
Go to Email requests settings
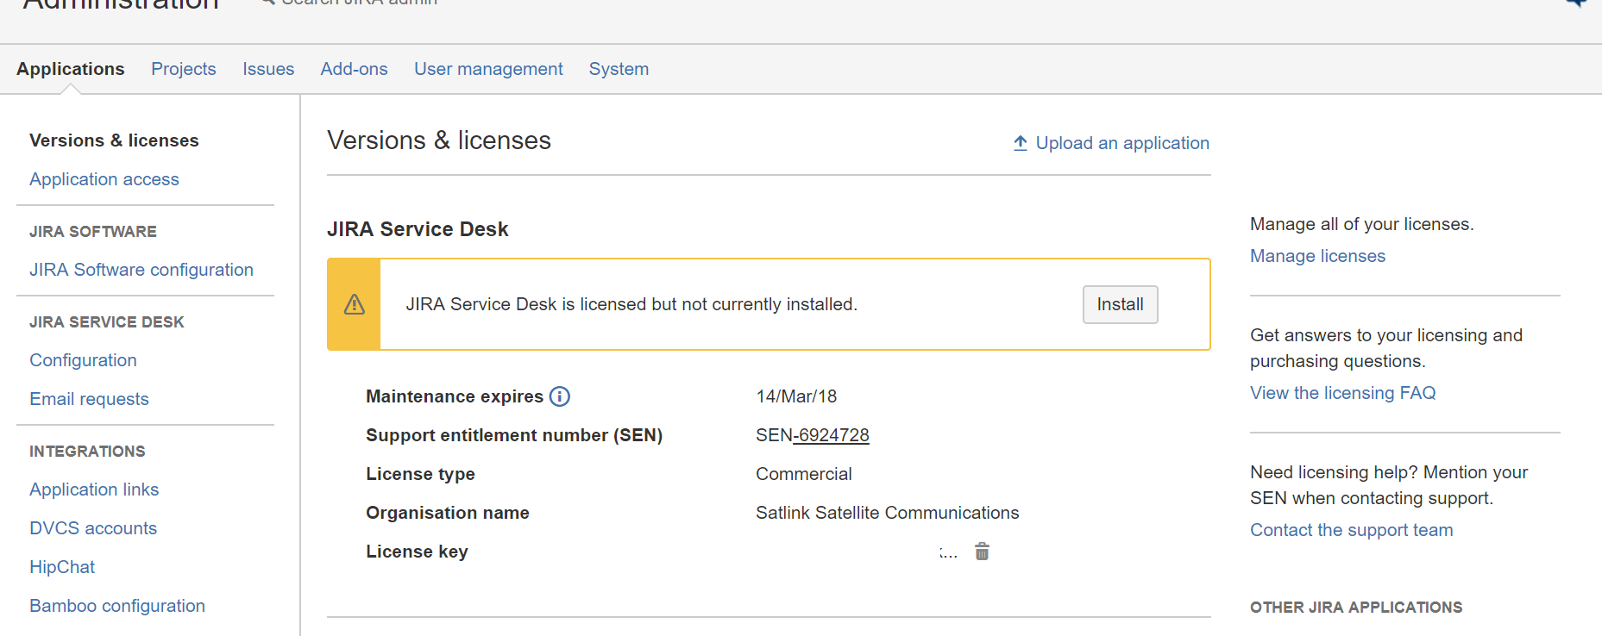tap(89, 399)
